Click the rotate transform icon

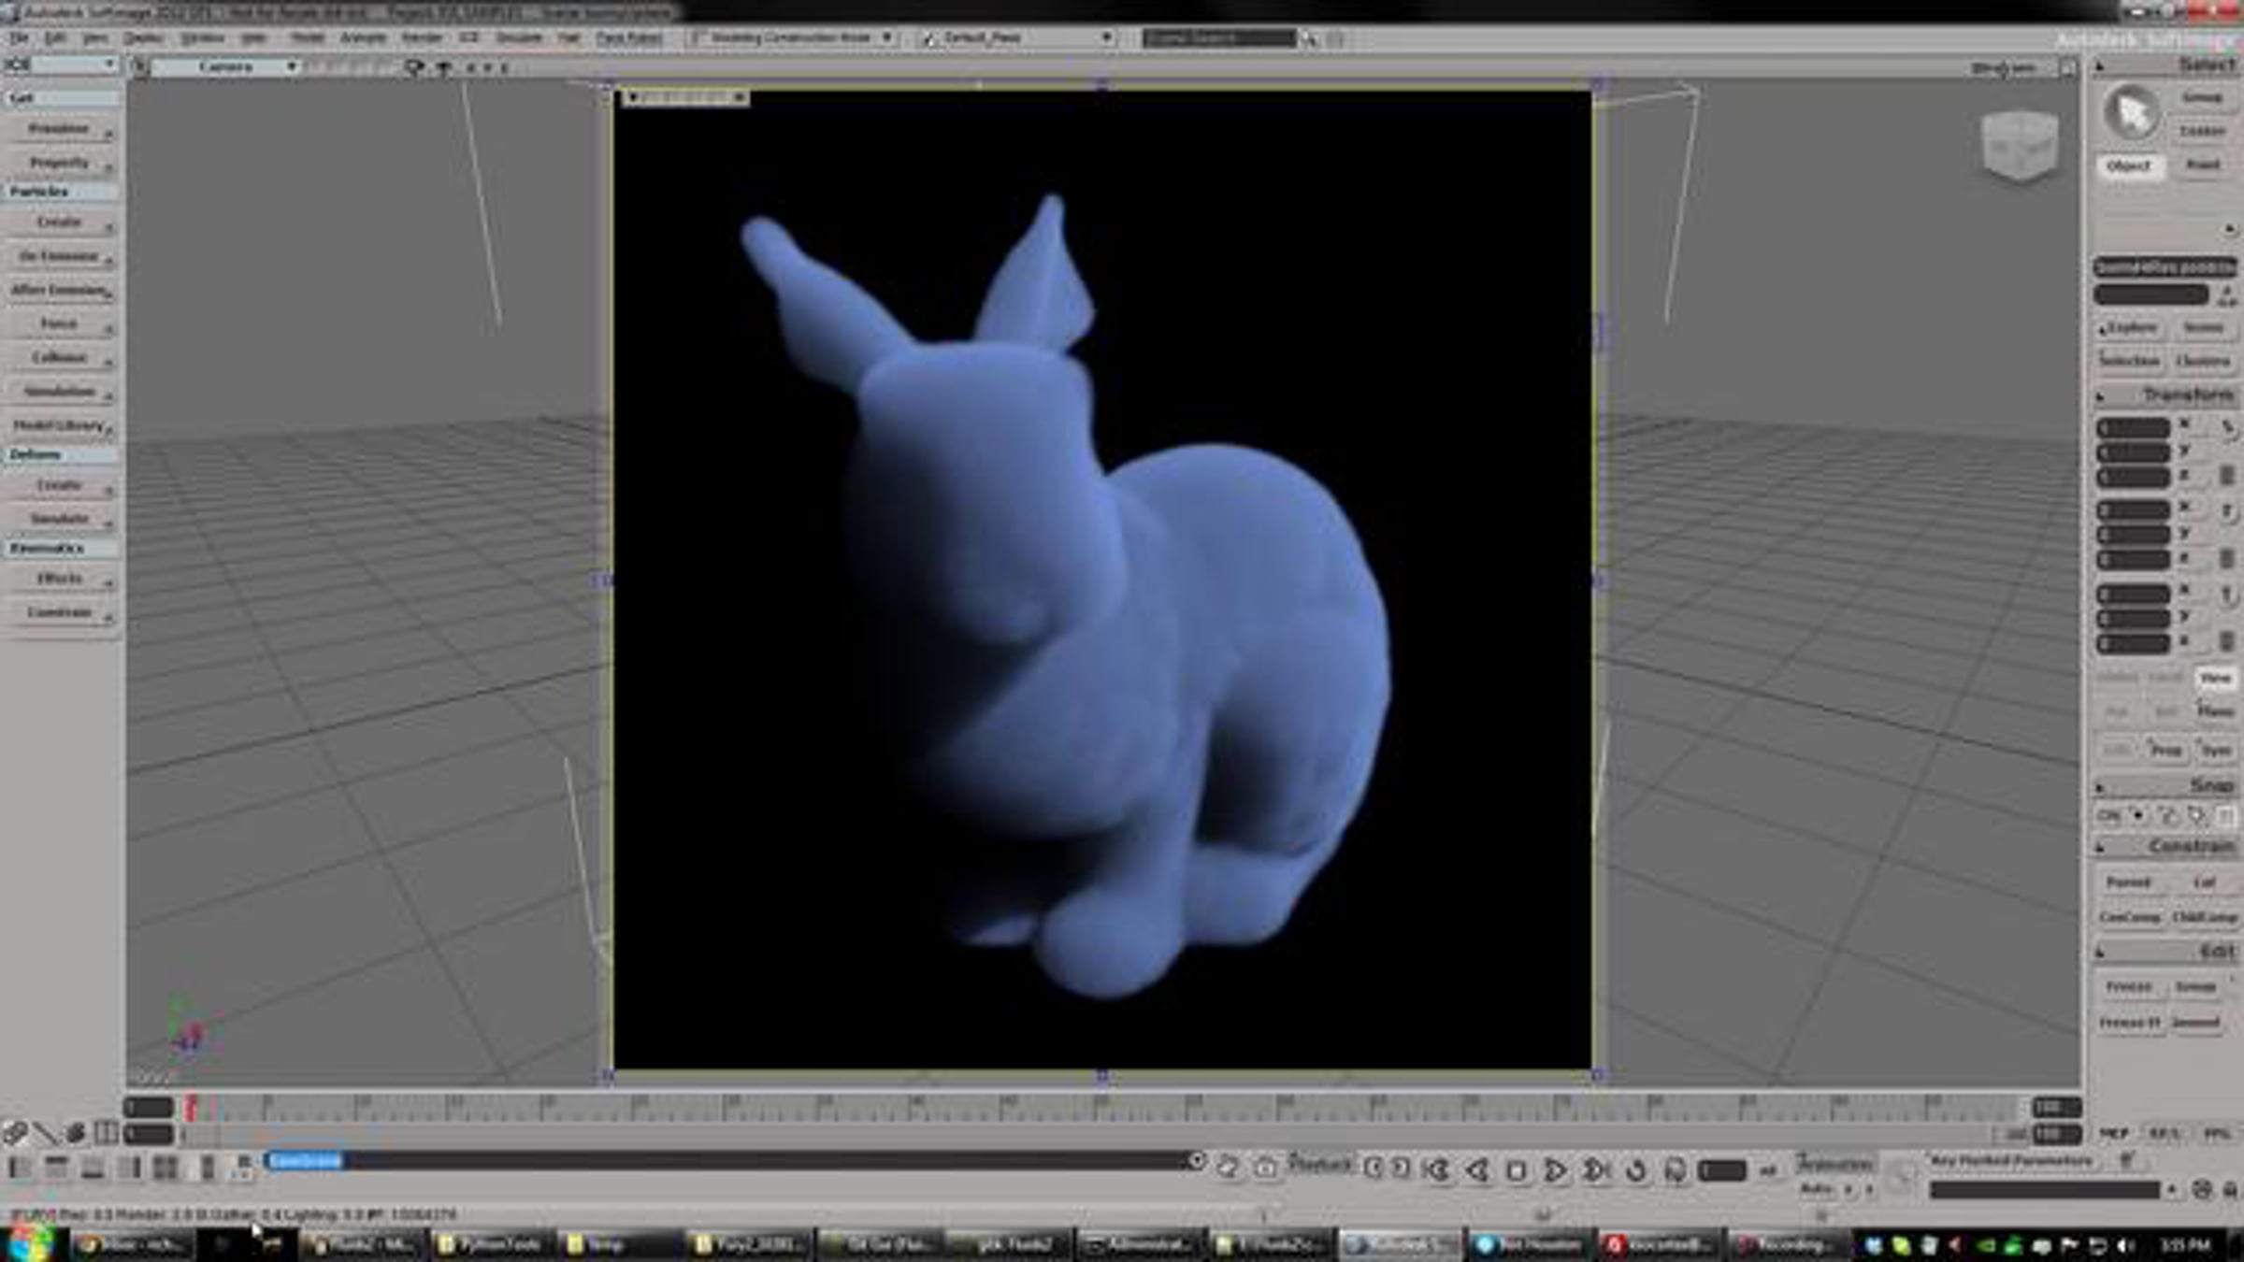(x=2227, y=512)
